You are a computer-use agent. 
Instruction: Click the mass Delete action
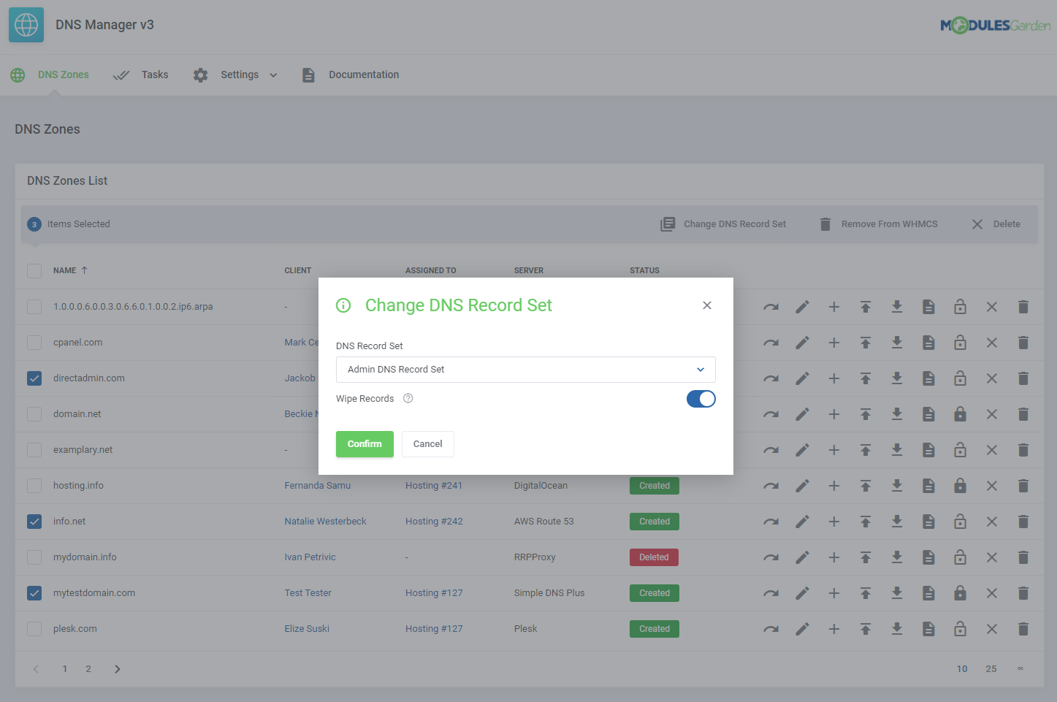click(x=996, y=224)
